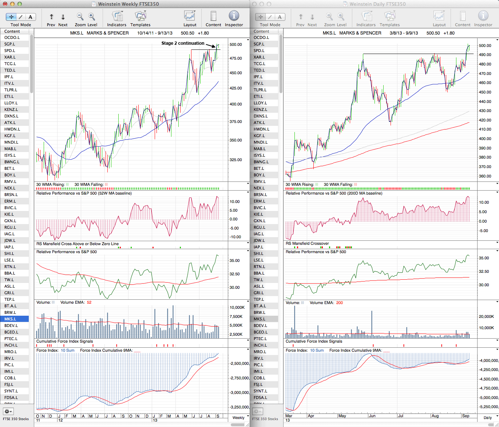
Task: Switch to line drawing tool mode in Weekly window
Action: [x=21, y=17]
